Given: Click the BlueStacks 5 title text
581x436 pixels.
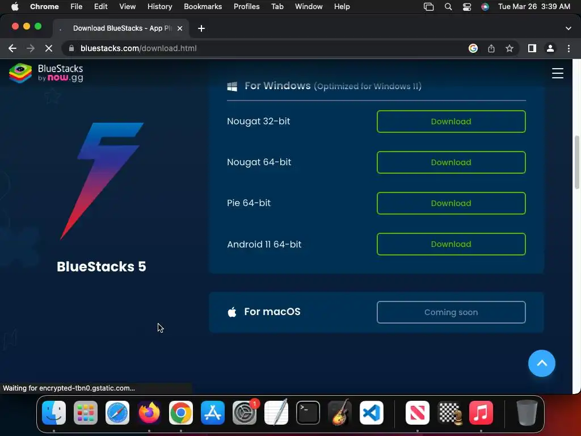Looking at the screenshot, I should tap(101, 267).
